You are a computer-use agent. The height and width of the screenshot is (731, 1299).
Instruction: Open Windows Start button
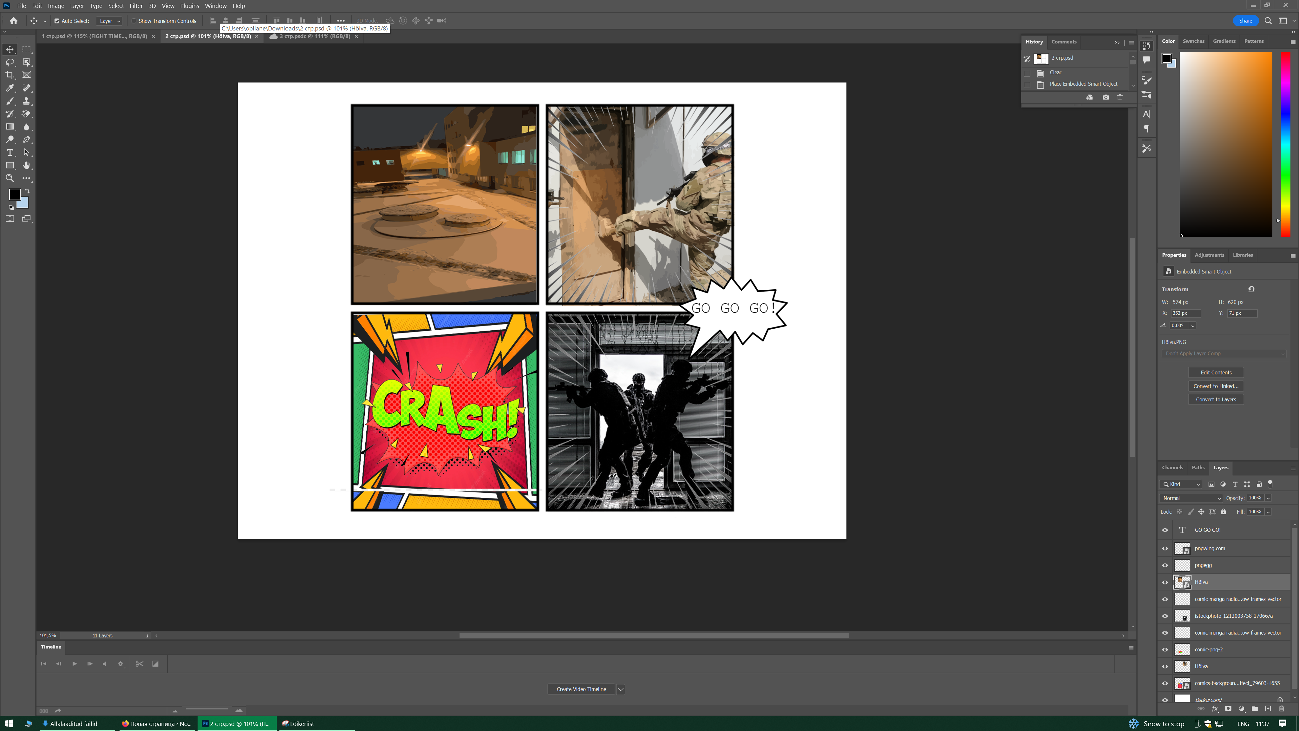9,723
